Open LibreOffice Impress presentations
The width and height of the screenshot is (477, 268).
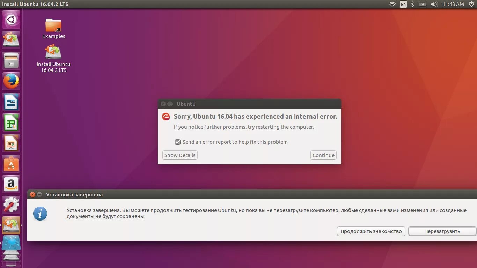pyautogui.click(x=11, y=143)
